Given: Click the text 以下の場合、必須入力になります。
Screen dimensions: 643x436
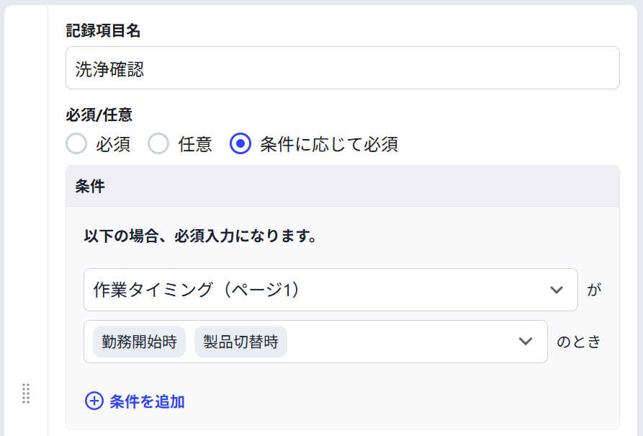Looking at the screenshot, I should tap(200, 236).
